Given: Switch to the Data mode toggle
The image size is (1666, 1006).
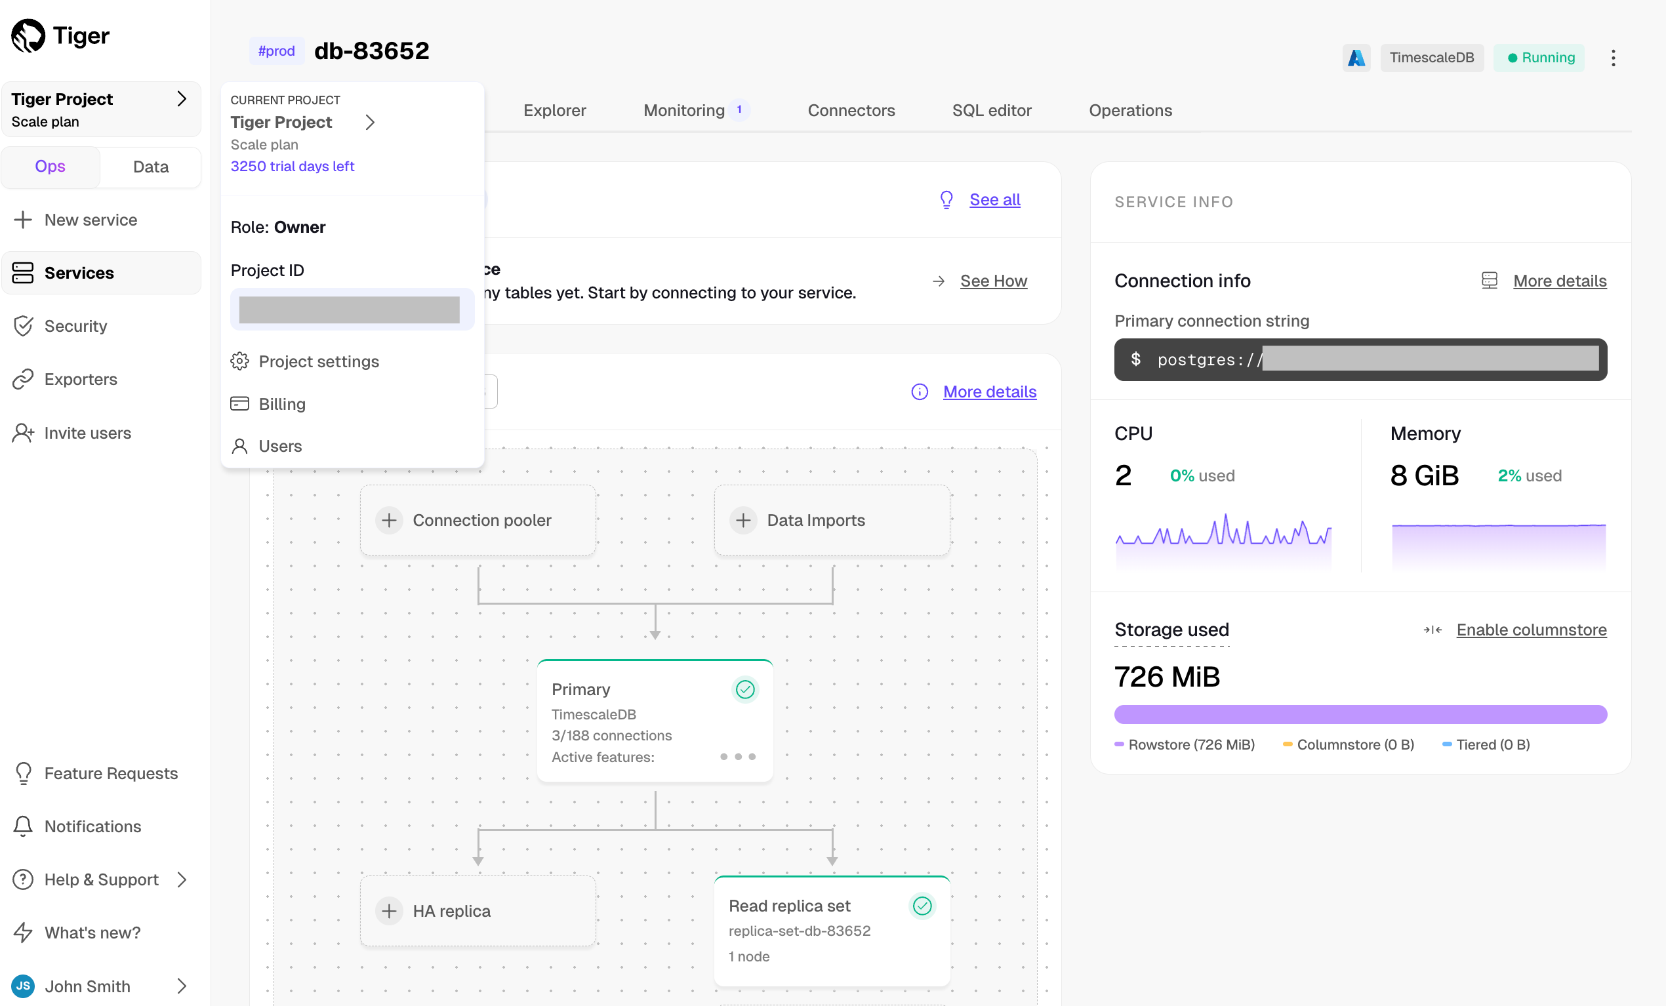Looking at the screenshot, I should click(150, 167).
